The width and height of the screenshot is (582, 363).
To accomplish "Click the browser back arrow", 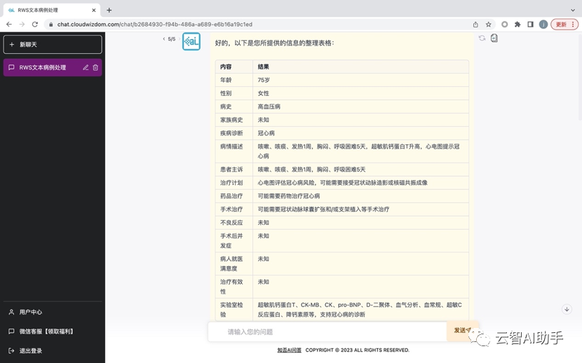I will point(9,25).
